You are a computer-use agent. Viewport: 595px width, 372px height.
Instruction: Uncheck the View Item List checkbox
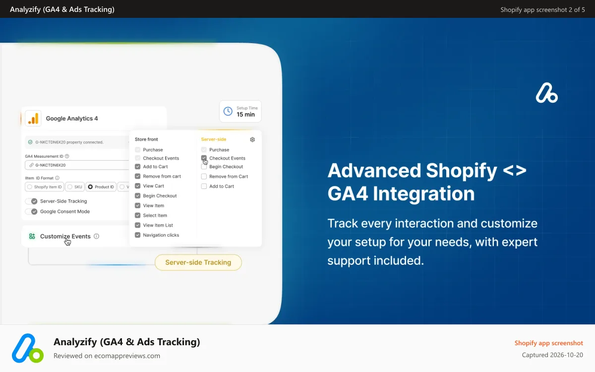(x=138, y=225)
